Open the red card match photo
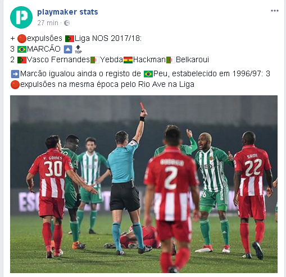286x277 pixels. point(144,184)
